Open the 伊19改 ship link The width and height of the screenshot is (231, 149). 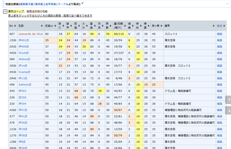(x=23, y=129)
